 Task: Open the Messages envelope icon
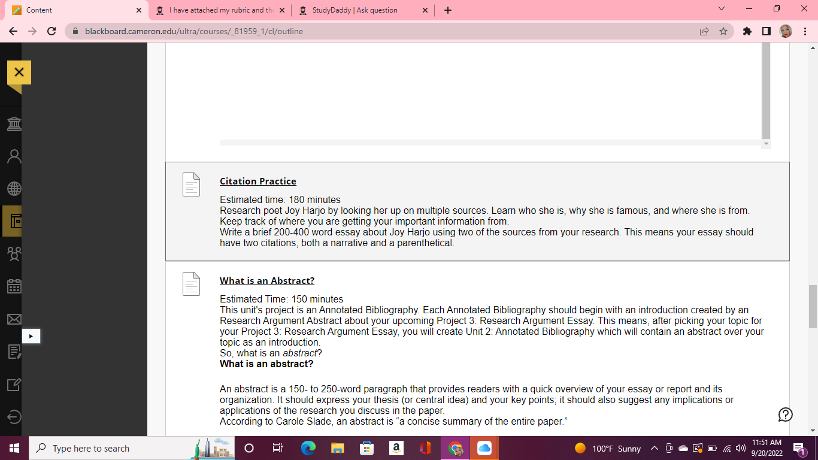click(14, 319)
